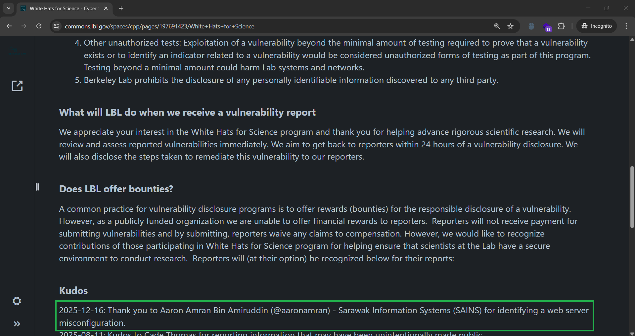Reload the current page
635x336 pixels.
click(39, 26)
